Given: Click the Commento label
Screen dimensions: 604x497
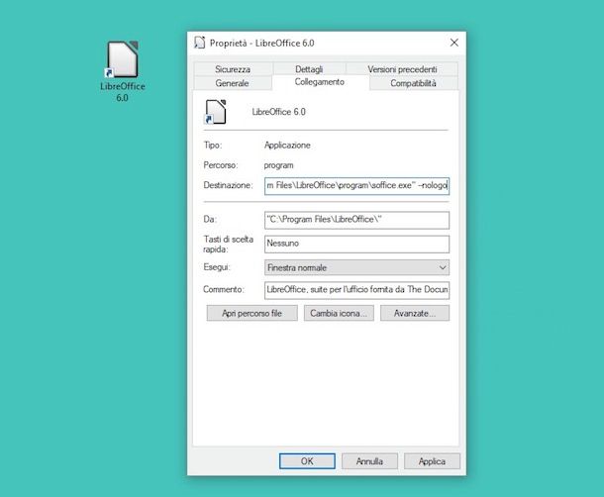Looking at the screenshot, I should pyautogui.click(x=224, y=289).
